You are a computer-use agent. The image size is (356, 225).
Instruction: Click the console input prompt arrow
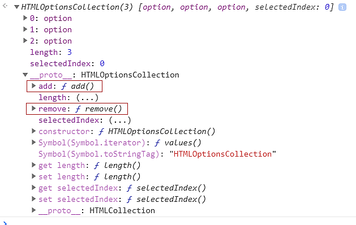[x=5, y=223]
